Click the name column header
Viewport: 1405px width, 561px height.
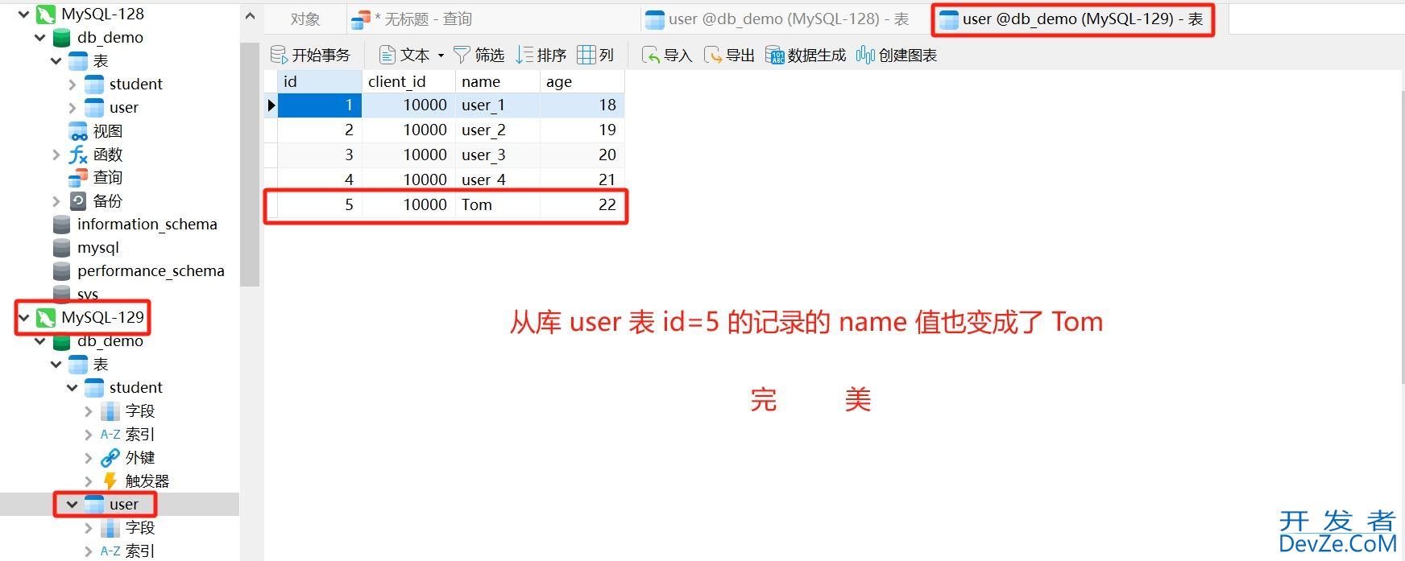(x=497, y=81)
